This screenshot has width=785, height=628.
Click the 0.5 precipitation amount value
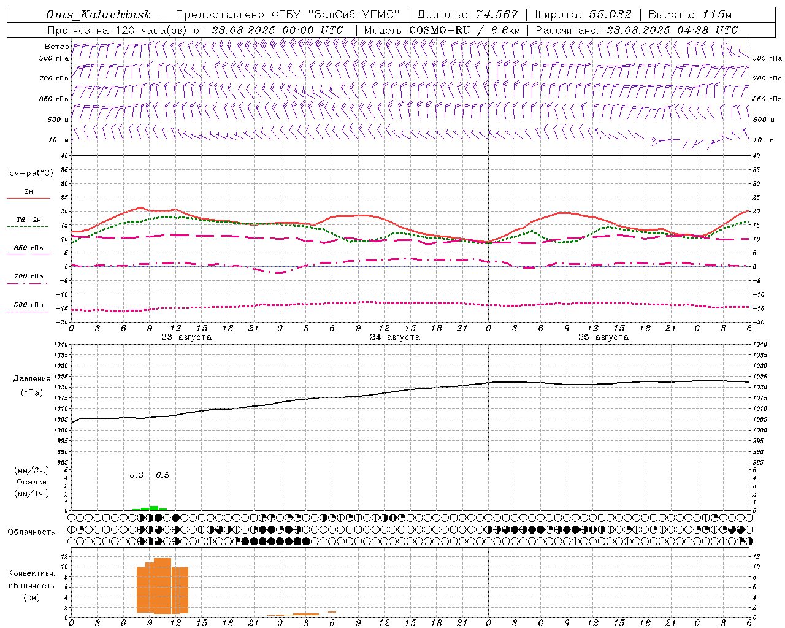click(163, 475)
